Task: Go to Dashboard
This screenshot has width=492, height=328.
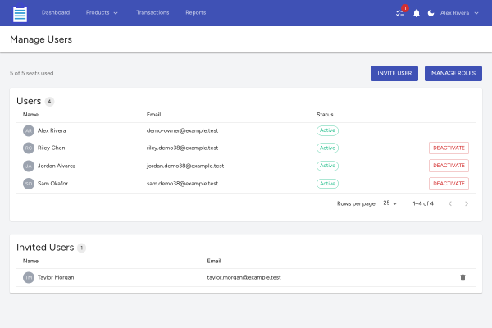Action: [x=56, y=13]
